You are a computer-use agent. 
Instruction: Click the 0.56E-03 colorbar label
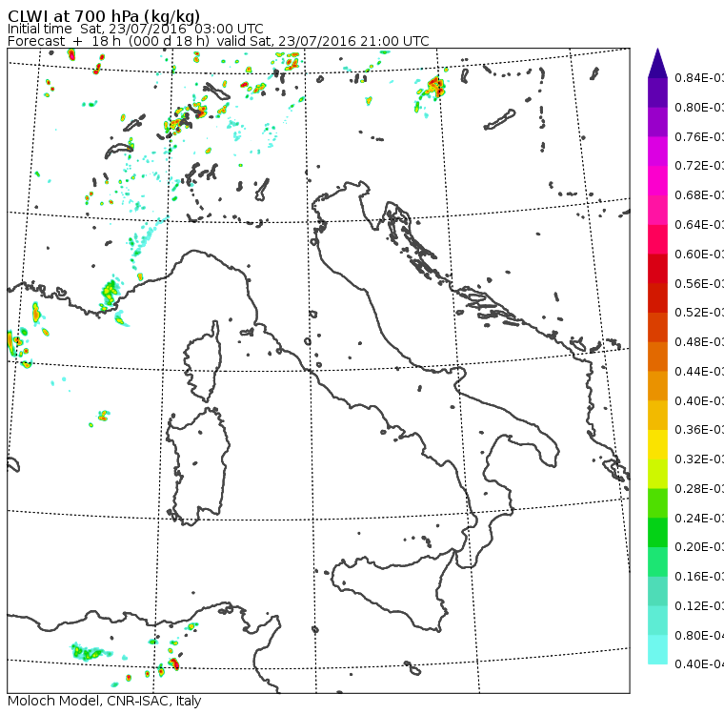click(x=699, y=283)
